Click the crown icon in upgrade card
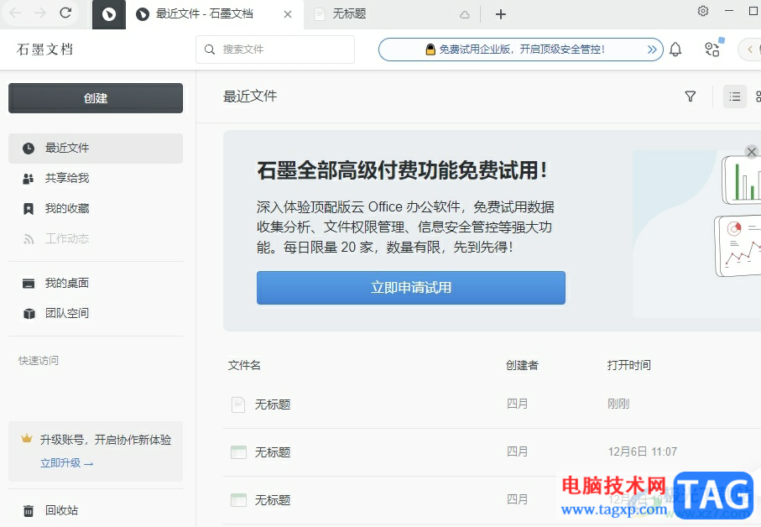This screenshot has height=527, width=761. [27, 439]
